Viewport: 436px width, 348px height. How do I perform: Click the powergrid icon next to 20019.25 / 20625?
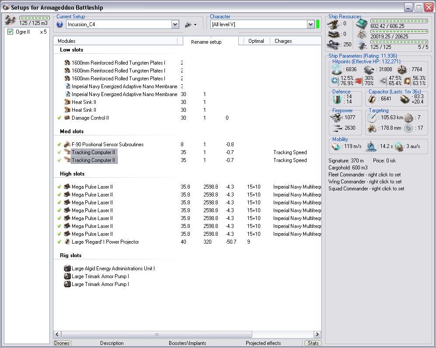click(362, 34)
